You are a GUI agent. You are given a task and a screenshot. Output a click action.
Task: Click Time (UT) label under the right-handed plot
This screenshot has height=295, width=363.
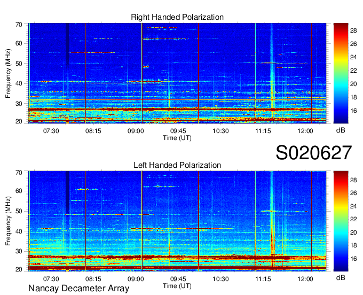[x=177, y=138]
